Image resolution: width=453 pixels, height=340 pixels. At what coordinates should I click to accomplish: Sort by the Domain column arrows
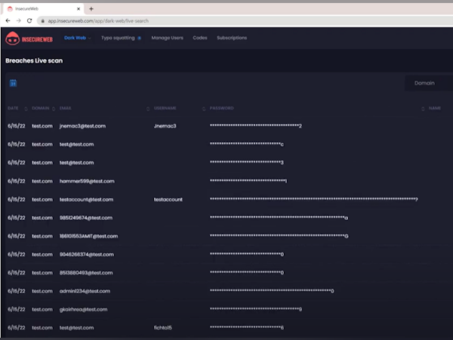click(54, 109)
